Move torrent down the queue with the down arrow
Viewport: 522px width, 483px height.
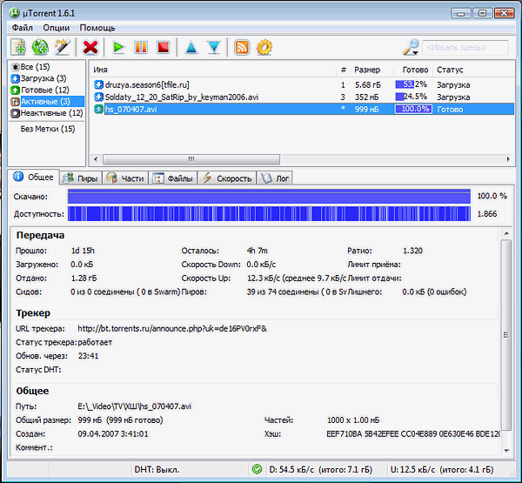pyautogui.click(x=213, y=47)
